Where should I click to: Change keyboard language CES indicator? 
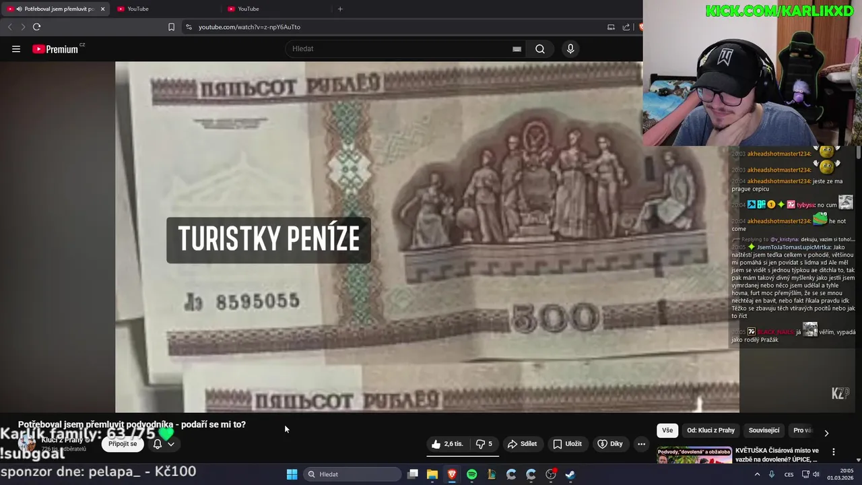(x=789, y=474)
